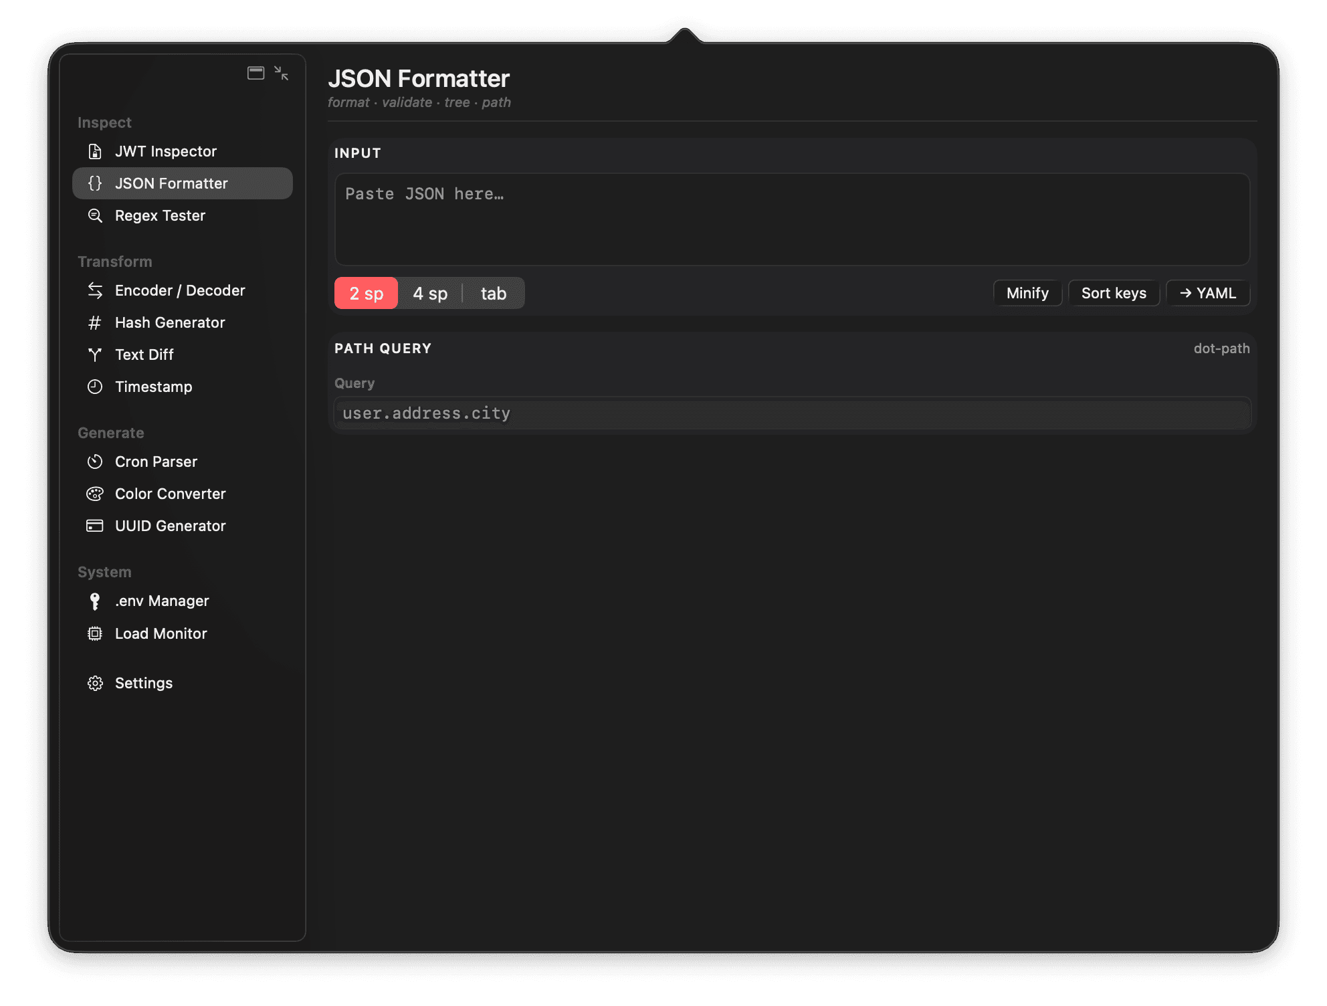Image resolution: width=1327 pixels, height=1006 pixels.
Task: Click the "Generate" sidebar group label
Action: click(111, 433)
